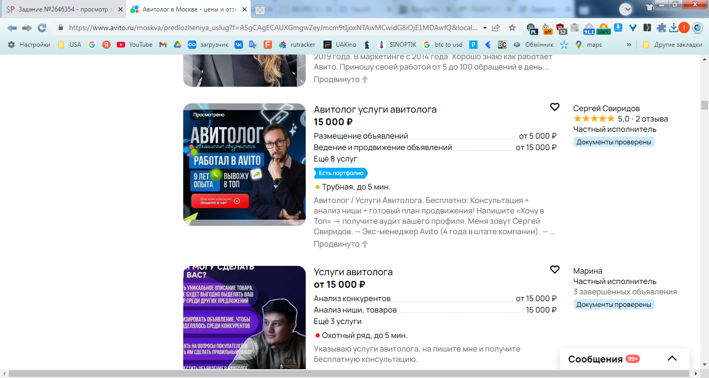Viewport: 709px width, 378px height.
Task: Open the Google Translate bookmark icon
Action: pyautogui.click(x=253, y=45)
